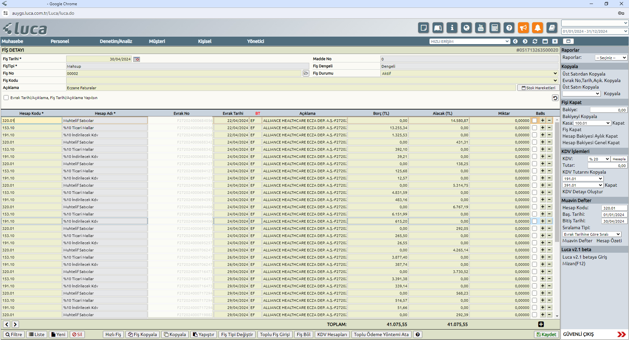Click the scroll-down arrow of entries table
Viewport: 629px width, 340px height.
point(557,316)
